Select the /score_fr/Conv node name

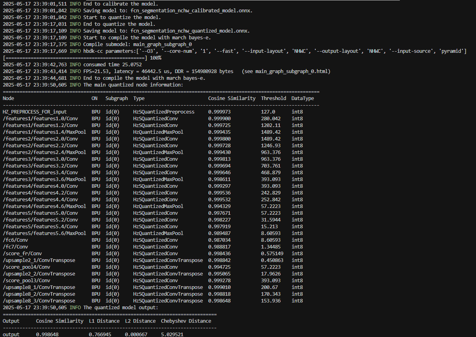coord(22,254)
